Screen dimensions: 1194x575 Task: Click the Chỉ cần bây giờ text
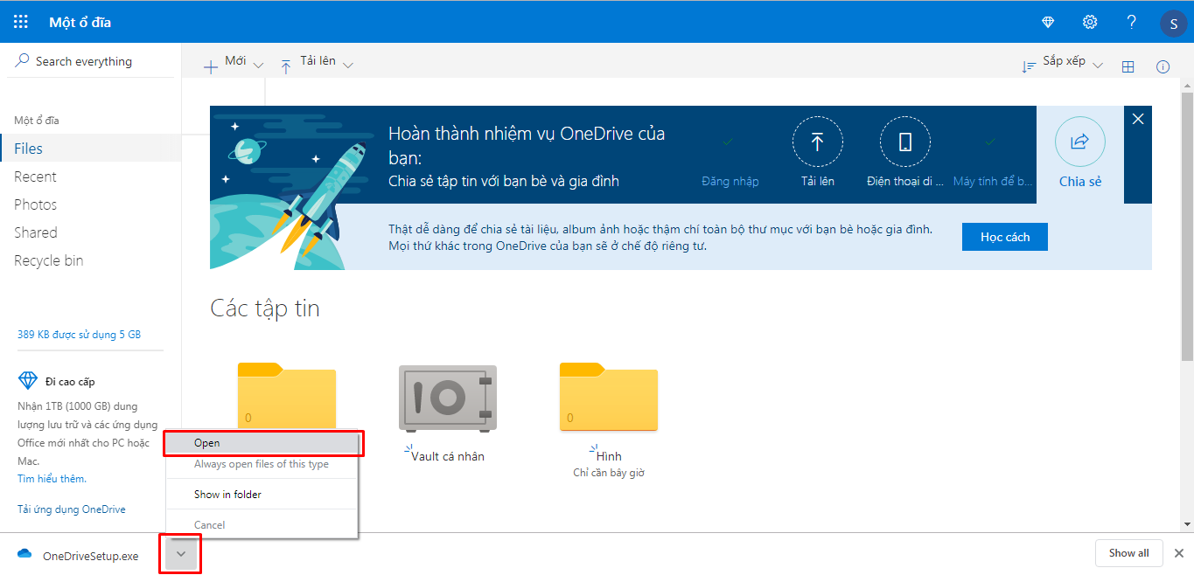tap(609, 473)
